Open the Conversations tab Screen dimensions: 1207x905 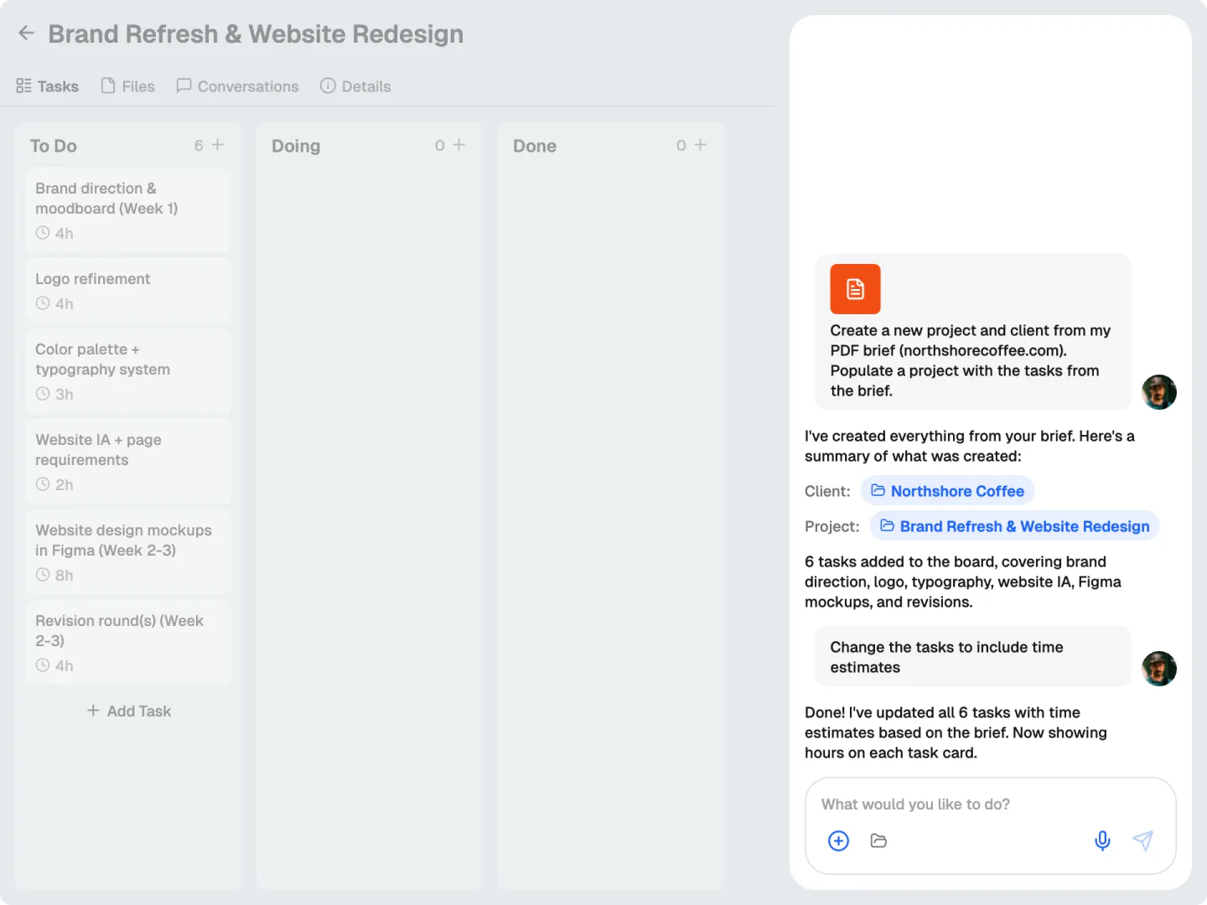pos(237,85)
